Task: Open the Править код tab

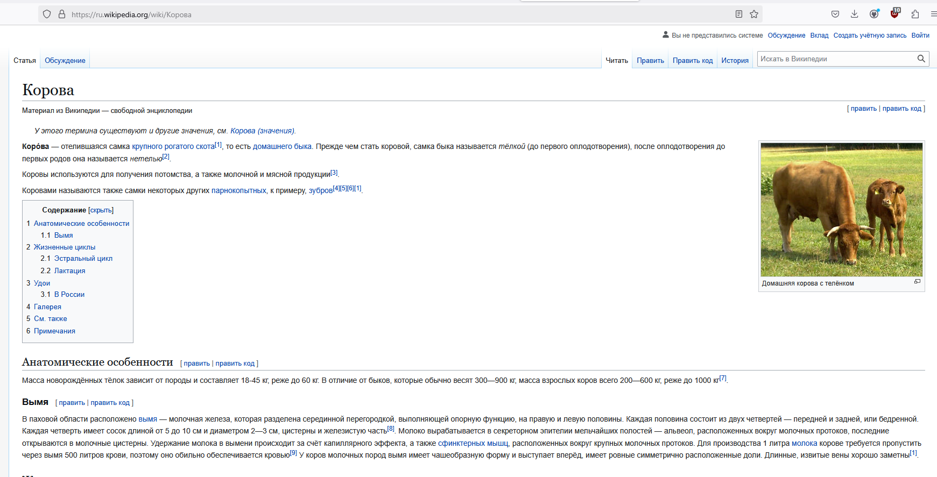Action: 693,60
